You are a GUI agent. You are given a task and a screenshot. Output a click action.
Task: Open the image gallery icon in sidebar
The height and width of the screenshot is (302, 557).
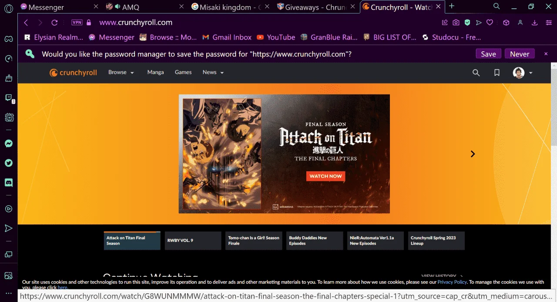pos(9,275)
